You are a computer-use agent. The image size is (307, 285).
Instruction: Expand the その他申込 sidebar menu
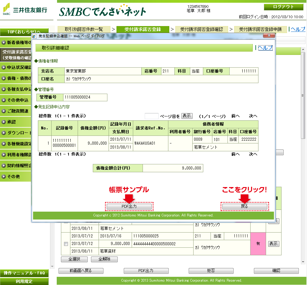[x=16, y=100]
